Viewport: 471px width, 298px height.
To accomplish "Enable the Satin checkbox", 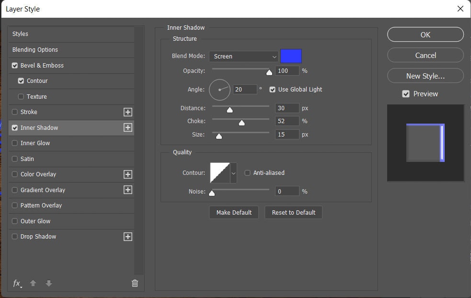I will [x=15, y=159].
